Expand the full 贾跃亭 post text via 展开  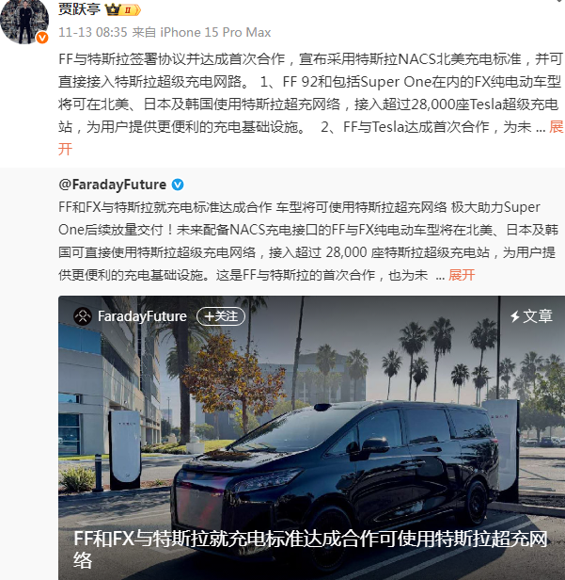pyautogui.click(x=557, y=127)
